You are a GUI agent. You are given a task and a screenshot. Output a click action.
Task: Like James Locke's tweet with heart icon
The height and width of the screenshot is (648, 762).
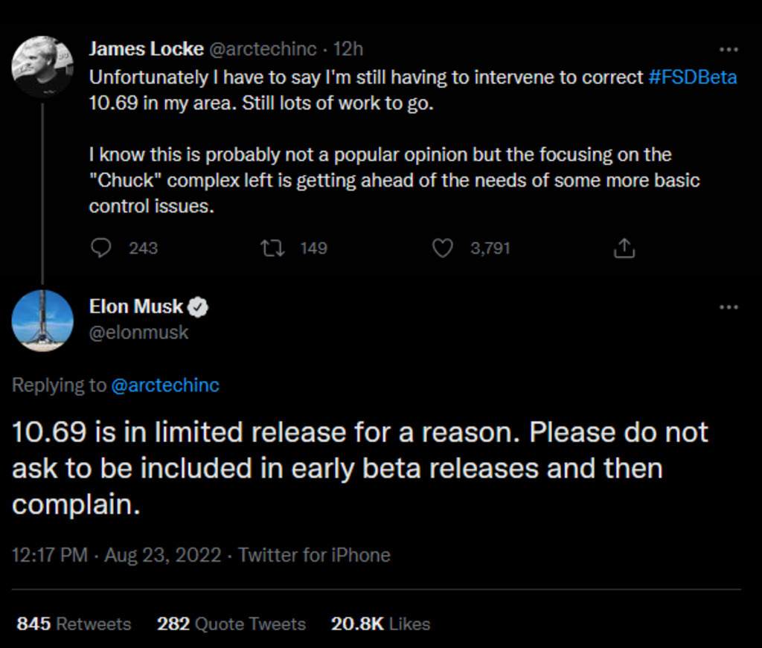(x=443, y=248)
